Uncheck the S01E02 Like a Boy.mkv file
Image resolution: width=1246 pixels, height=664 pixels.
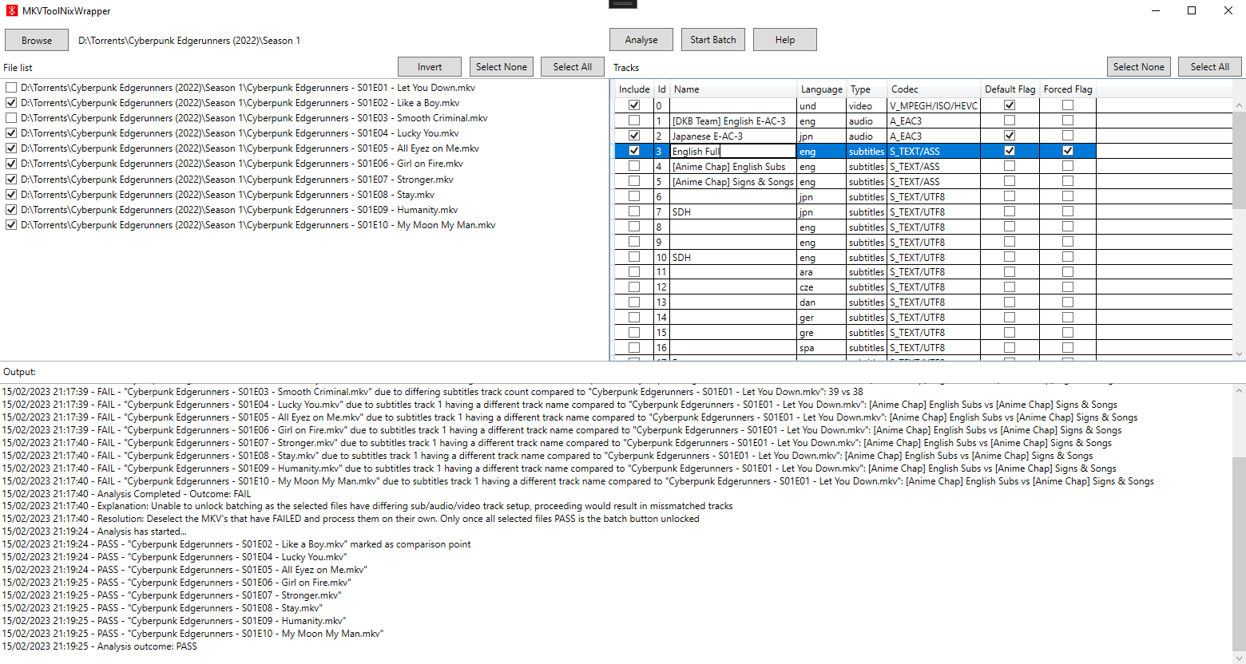[x=11, y=103]
